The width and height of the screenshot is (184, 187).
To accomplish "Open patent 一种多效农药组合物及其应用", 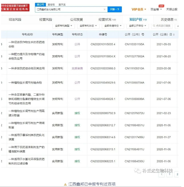I will [x=26, y=68].
